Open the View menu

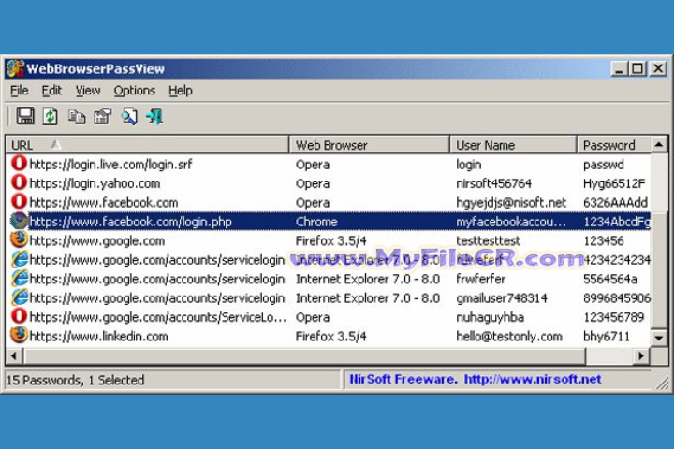(x=88, y=91)
